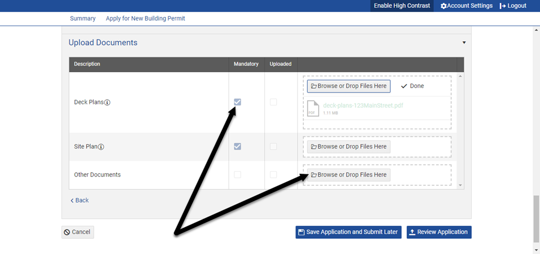Toggle Deck Plans Mandatory checkbox
The image size is (540, 254).
coord(238,102)
